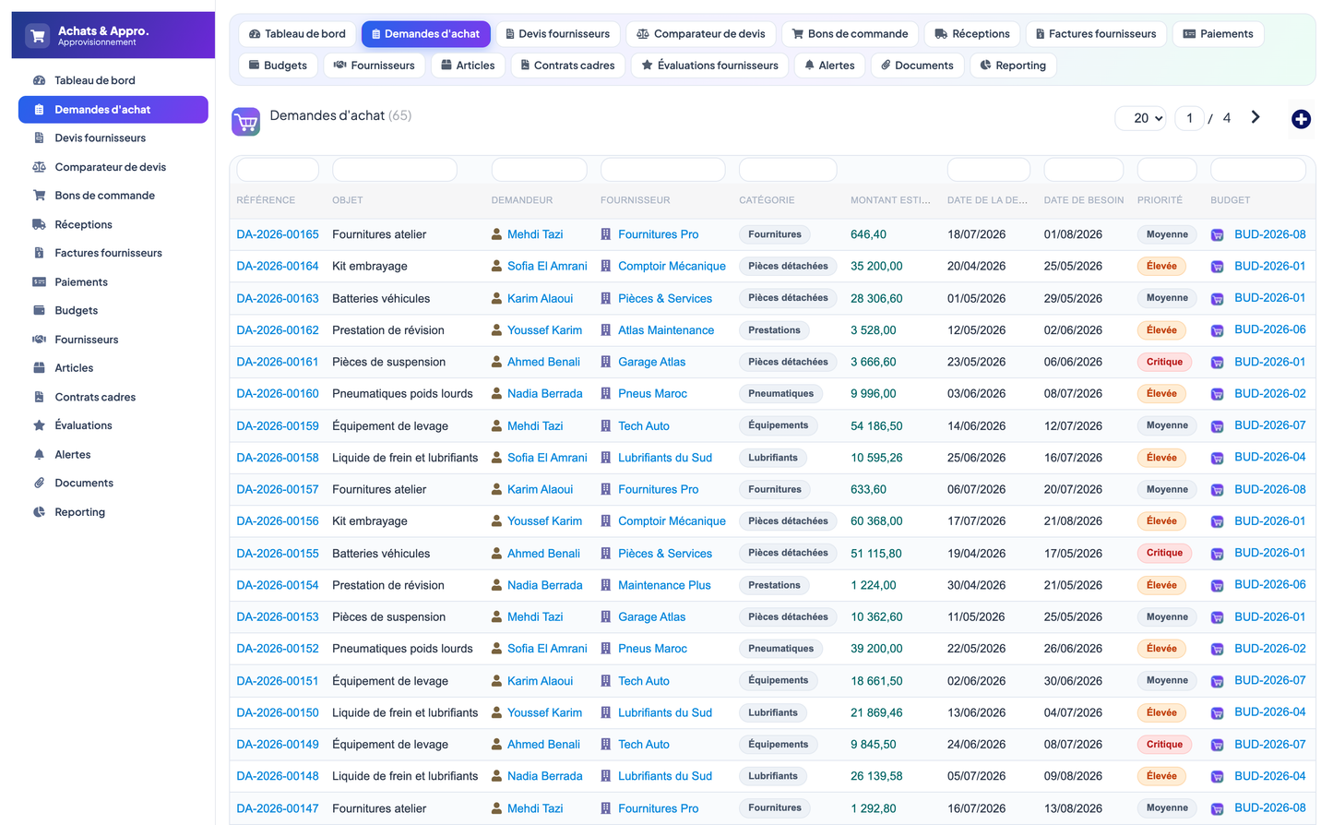Open reference link DA-2026-00149

click(278, 745)
